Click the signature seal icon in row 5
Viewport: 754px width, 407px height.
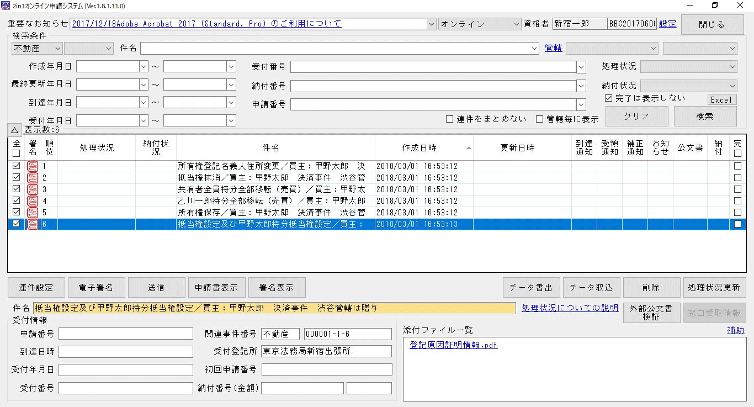33,213
